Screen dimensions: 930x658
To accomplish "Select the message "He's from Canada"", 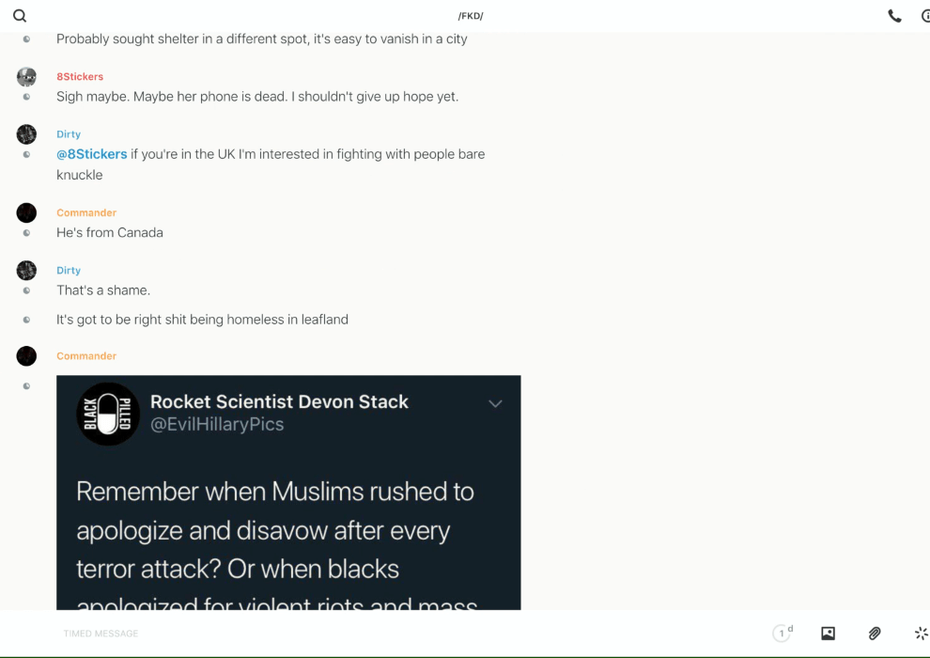I will 110,233.
